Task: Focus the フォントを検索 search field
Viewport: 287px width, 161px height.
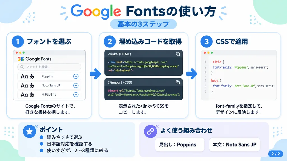Action: (x=49, y=67)
